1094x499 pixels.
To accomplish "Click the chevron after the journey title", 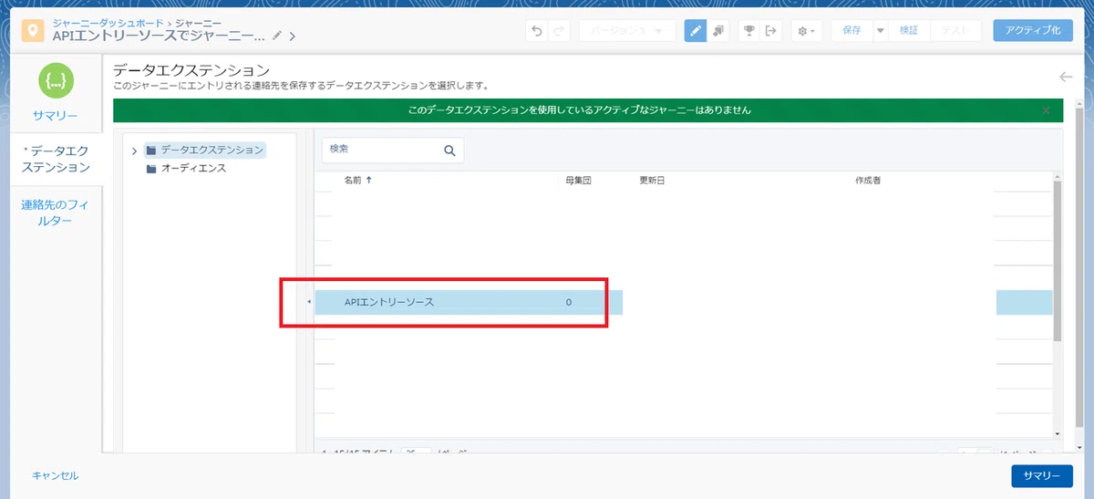I will 293,36.
